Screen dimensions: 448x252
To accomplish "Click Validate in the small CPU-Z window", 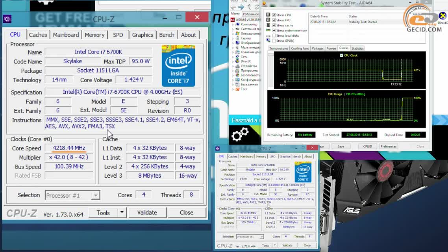I will click(x=287, y=245).
